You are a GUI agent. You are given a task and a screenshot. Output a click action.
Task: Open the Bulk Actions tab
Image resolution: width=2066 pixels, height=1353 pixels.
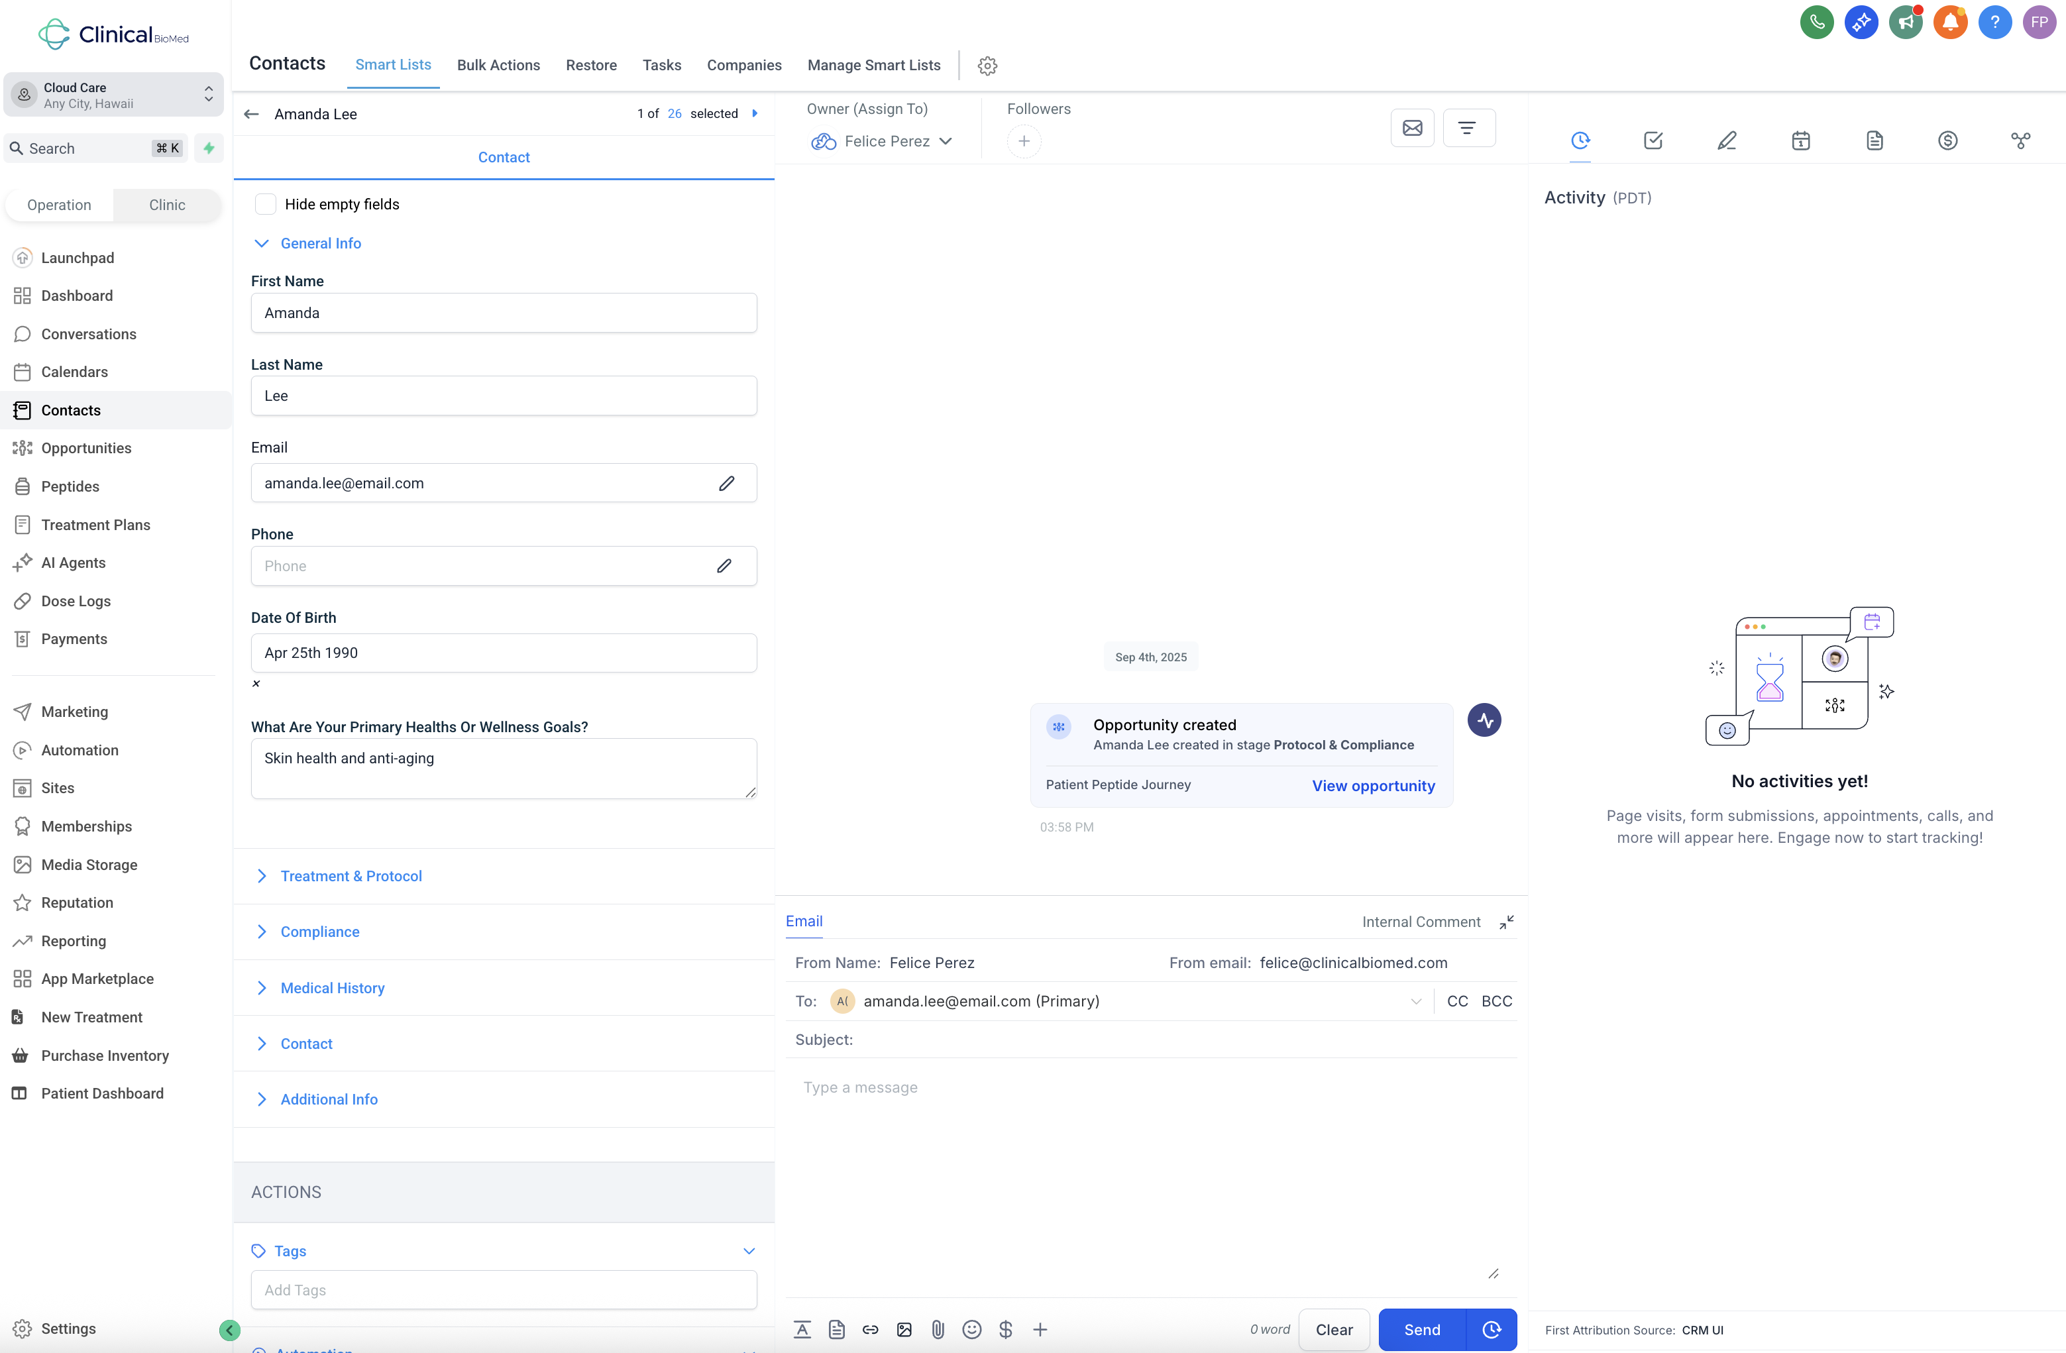498,65
